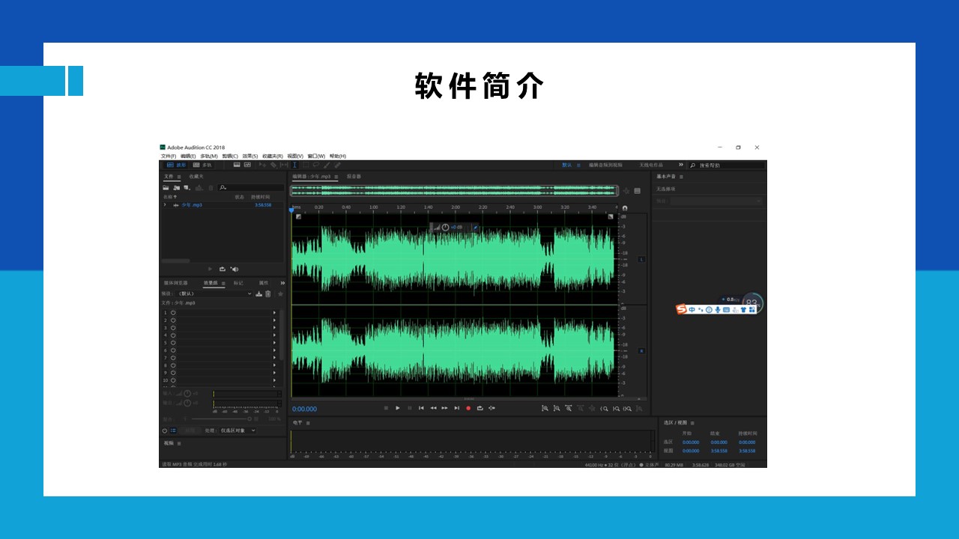Toggle power for effect slot 5
Image resolution: width=959 pixels, height=539 pixels.
pos(173,342)
